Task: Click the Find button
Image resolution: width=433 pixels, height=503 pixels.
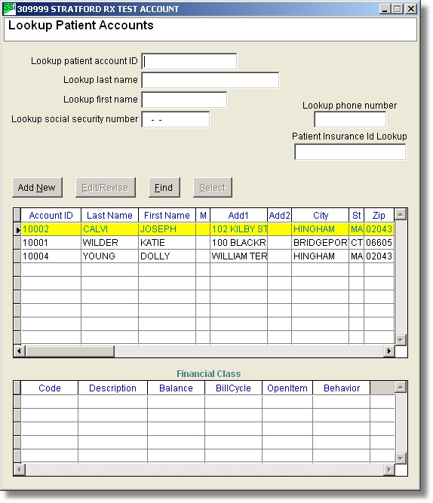Action: click(x=164, y=187)
